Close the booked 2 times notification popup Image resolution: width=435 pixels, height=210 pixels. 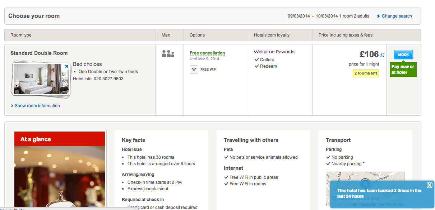pyautogui.click(x=429, y=185)
